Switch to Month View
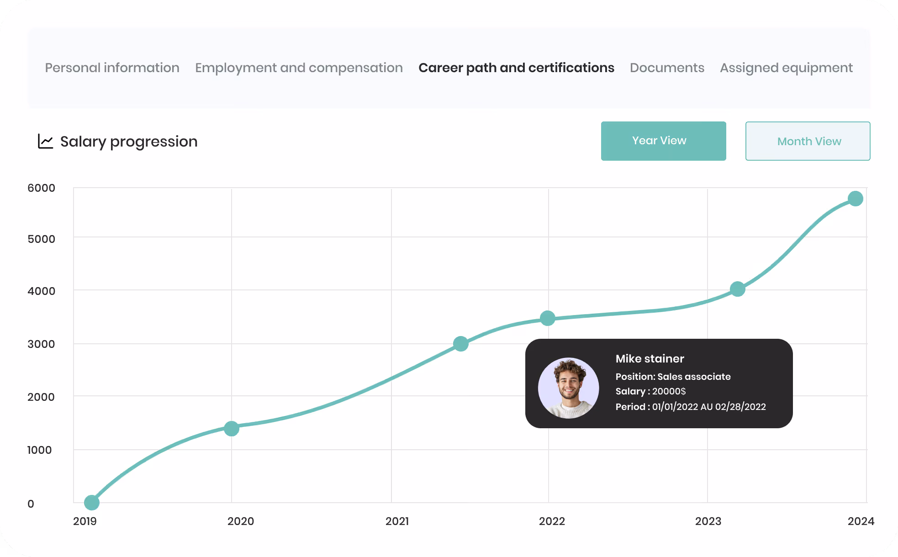The image size is (898, 557). pyautogui.click(x=808, y=141)
